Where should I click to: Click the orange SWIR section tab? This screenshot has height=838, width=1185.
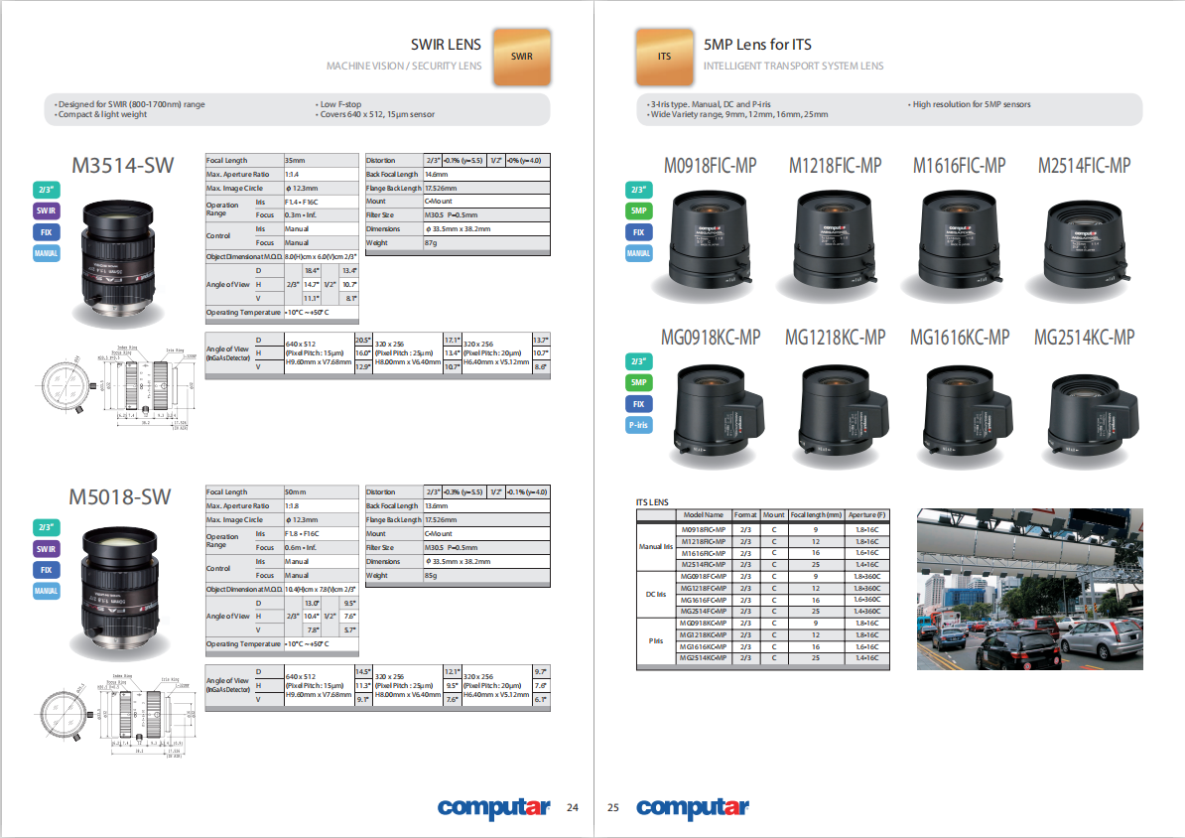[521, 57]
